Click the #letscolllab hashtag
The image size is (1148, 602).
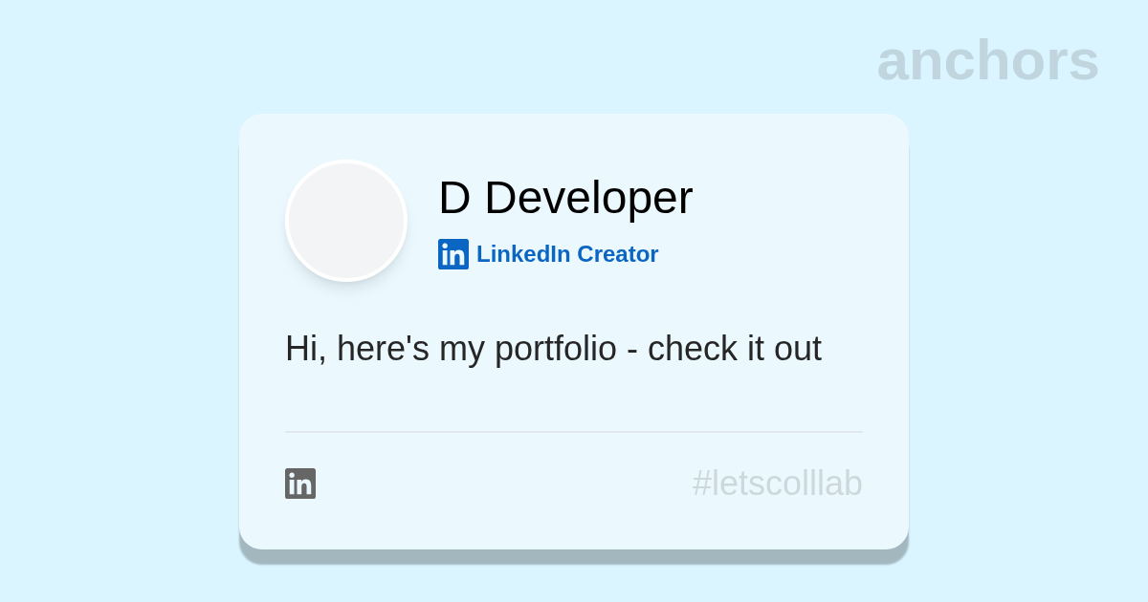tap(777, 484)
